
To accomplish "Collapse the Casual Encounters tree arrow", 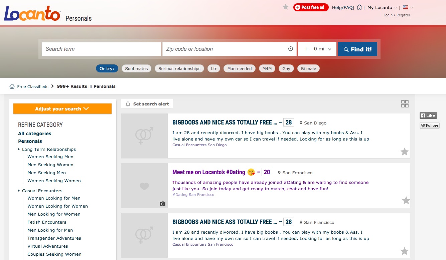I will pos(19,191).
